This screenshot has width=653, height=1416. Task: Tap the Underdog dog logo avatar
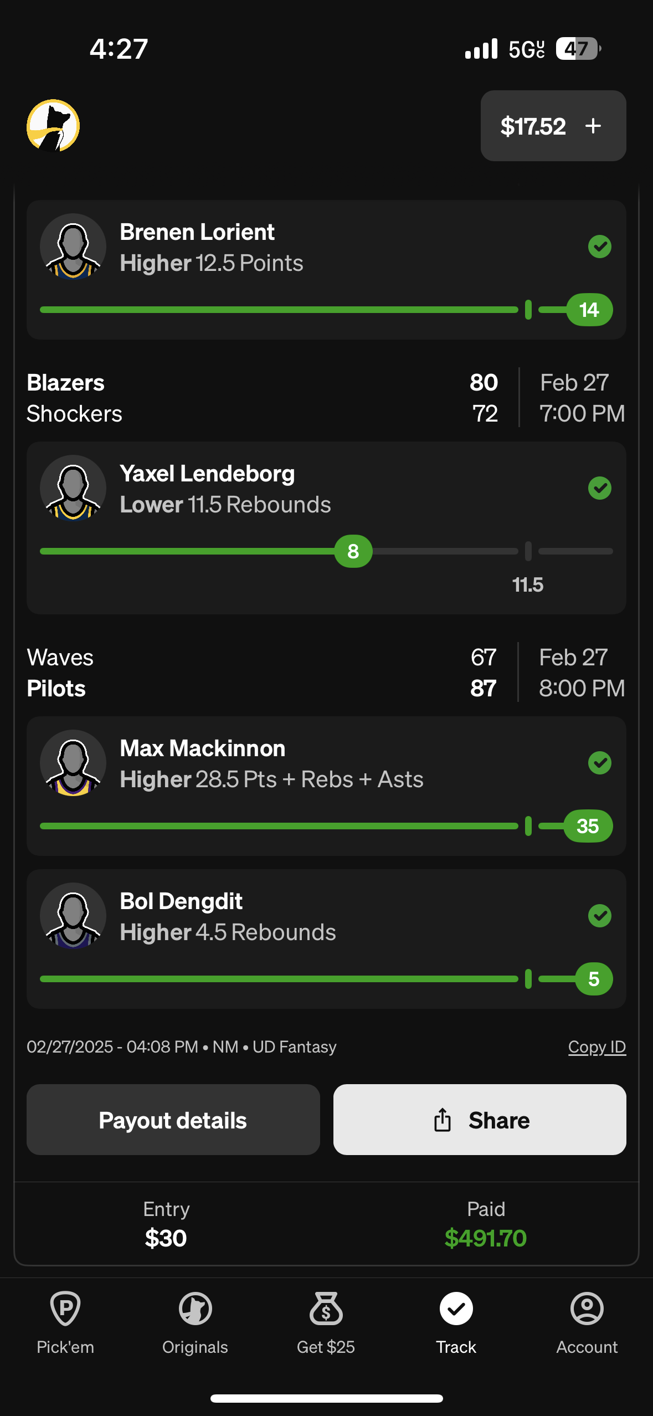[x=53, y=126]
